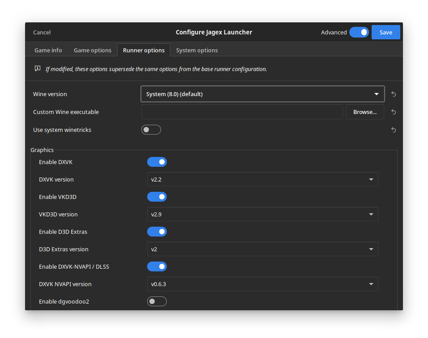Image resolution: width=428 pixels, height=338 pixels.
Task: Save the Jagex Launcher configuration
Action: tap(386, 32)
